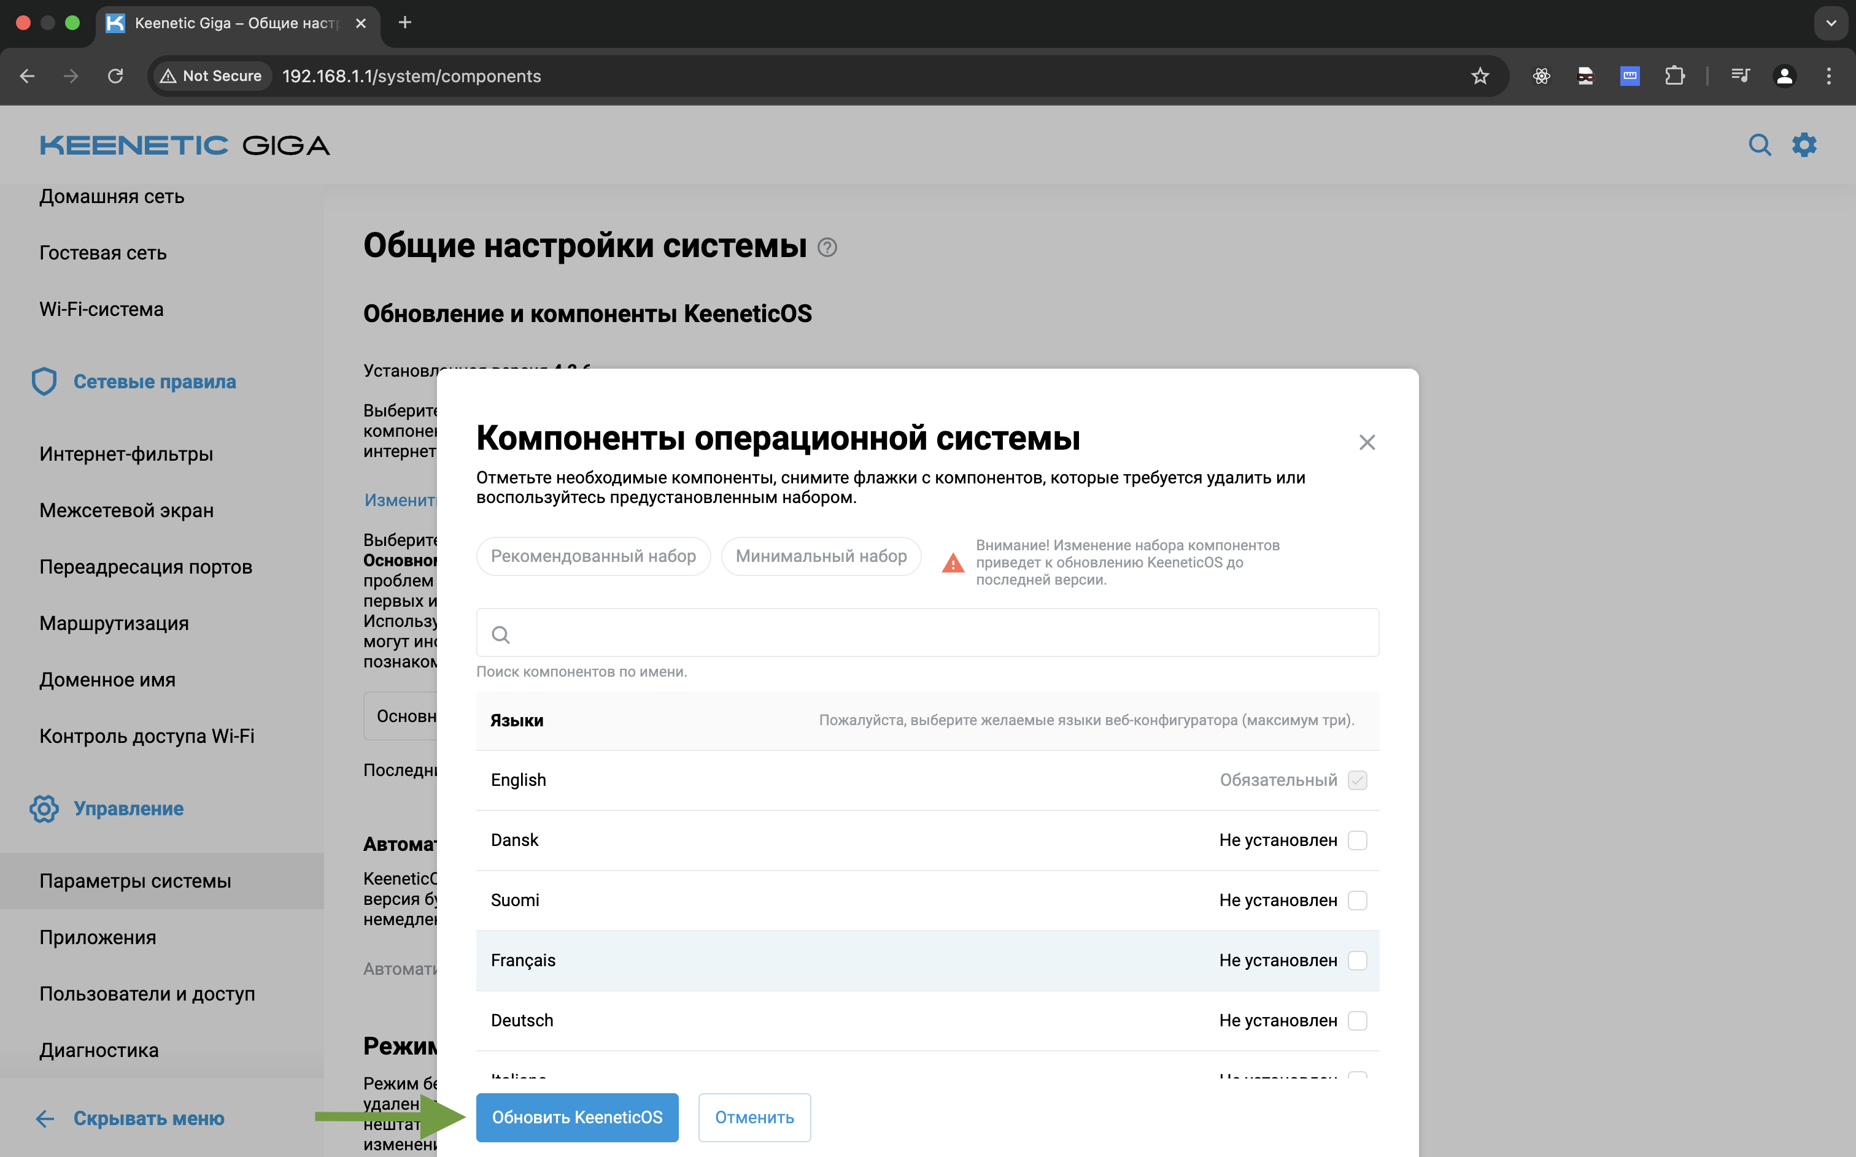The height and width of the screenshot is (1157, 1856).
Task: Enable the Dansk language checkbox
Action: [1358, 839]
